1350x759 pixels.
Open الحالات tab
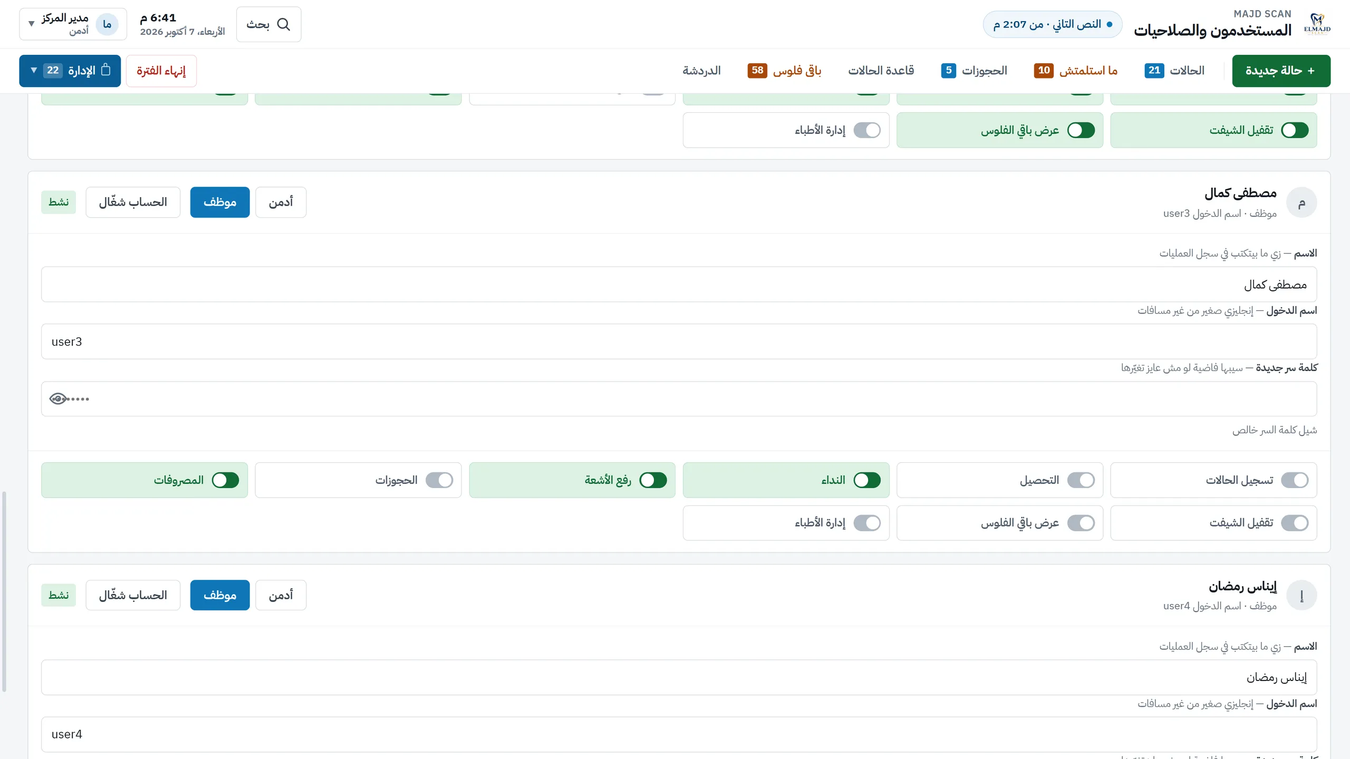pos(1174,70)
